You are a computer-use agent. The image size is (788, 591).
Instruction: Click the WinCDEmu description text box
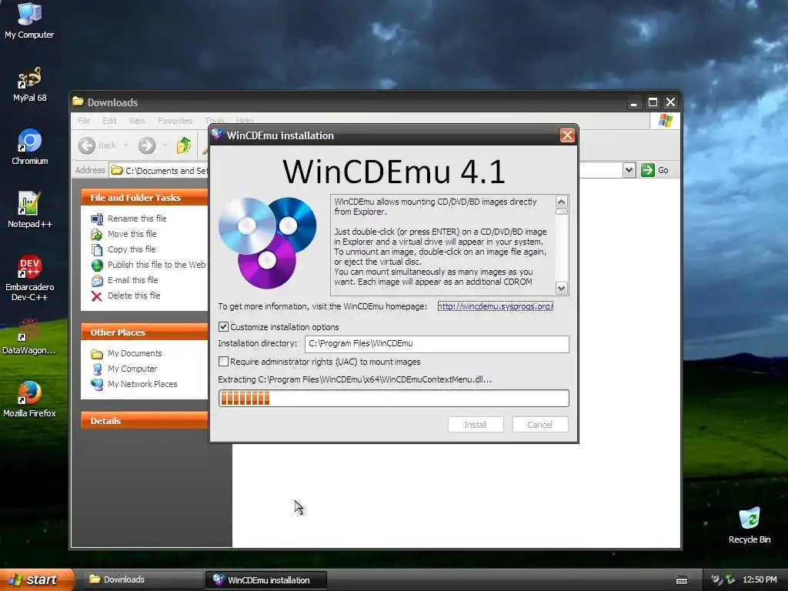tap(442, 245)
